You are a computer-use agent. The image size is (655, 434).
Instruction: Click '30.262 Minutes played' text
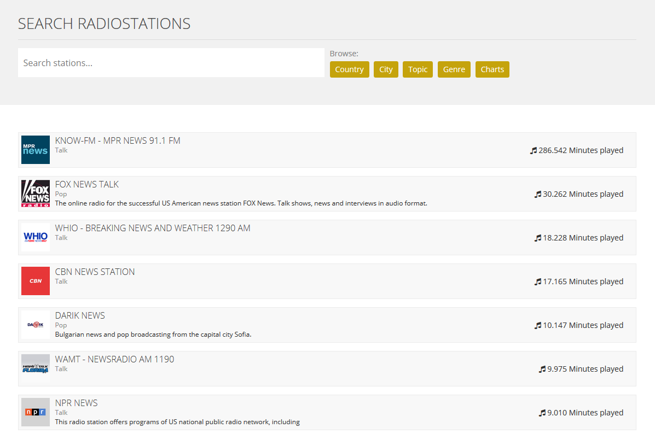pyautogui.click(x=583, y=194)
